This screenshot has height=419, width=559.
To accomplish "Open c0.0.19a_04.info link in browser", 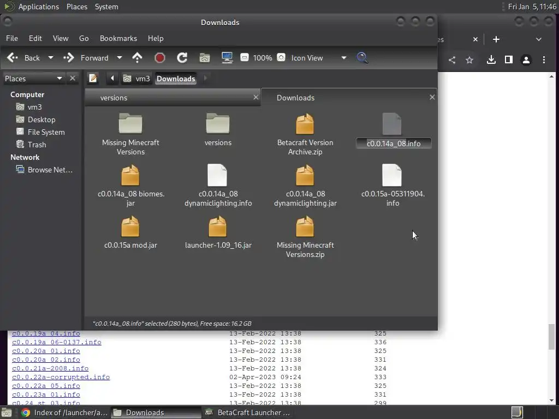I will coord(46,333).
